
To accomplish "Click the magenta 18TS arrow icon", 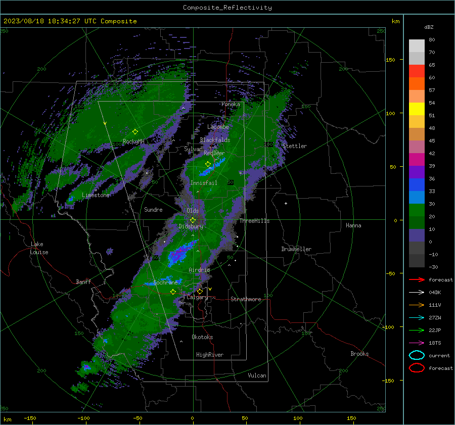I will coord(417,343).
